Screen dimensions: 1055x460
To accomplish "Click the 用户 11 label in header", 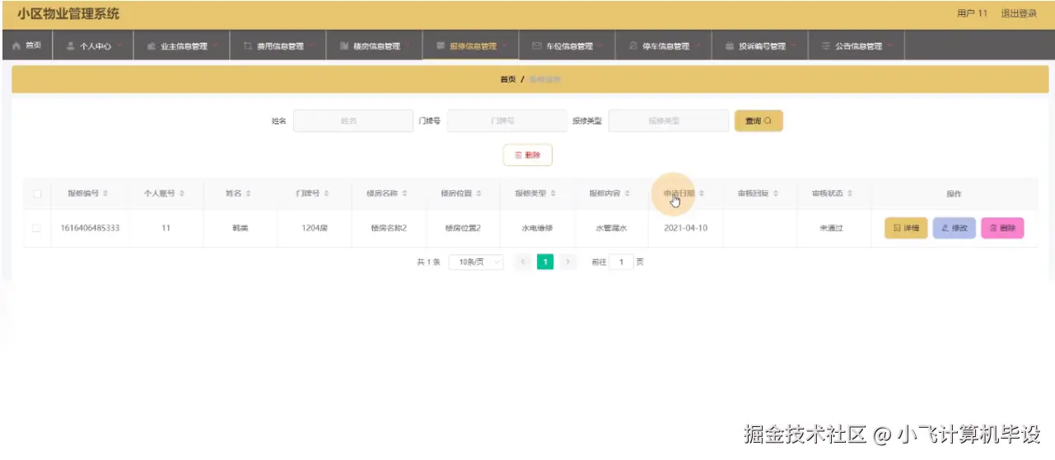I will [972, 14].
